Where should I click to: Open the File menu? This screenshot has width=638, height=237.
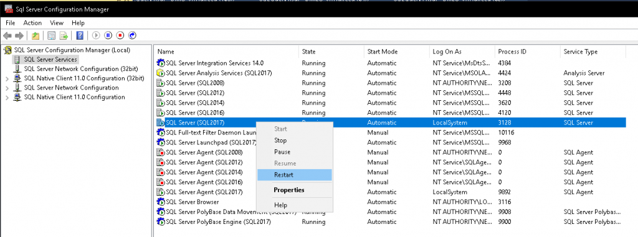tap(10, 23)
